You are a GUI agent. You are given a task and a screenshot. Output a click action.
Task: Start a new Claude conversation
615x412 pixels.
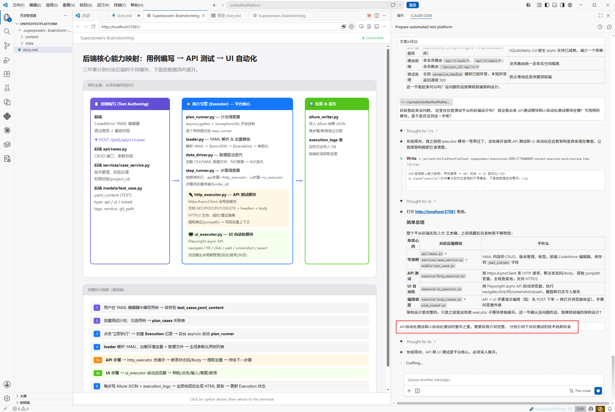tap(609, 27)
